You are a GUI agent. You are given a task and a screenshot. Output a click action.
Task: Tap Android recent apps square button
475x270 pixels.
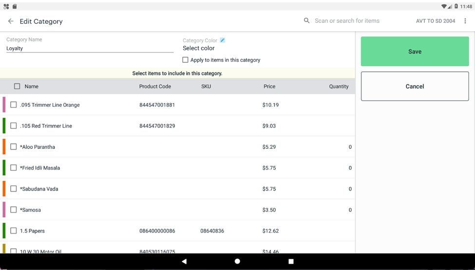(291, 261)
